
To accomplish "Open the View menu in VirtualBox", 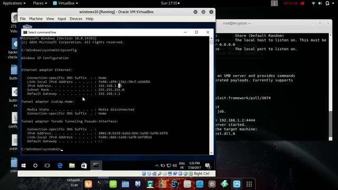I will pos(50,19).
